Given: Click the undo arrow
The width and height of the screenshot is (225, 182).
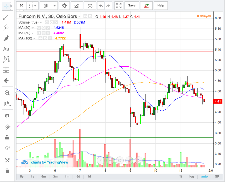Looking at the screenshot, I should (x=101, y=6).
